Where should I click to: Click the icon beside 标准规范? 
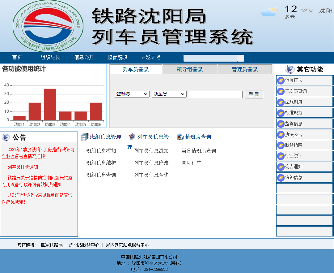281,113
